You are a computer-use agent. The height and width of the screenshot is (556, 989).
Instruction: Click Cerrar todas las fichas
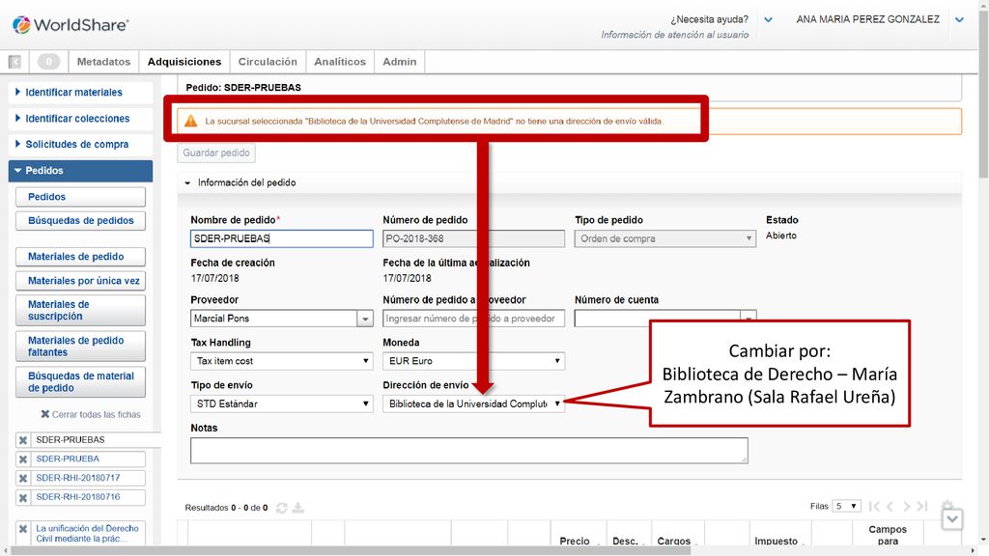point(90,414)
